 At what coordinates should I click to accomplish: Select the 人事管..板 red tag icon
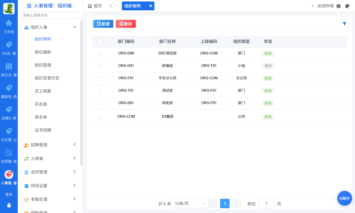tap(9, 174)
